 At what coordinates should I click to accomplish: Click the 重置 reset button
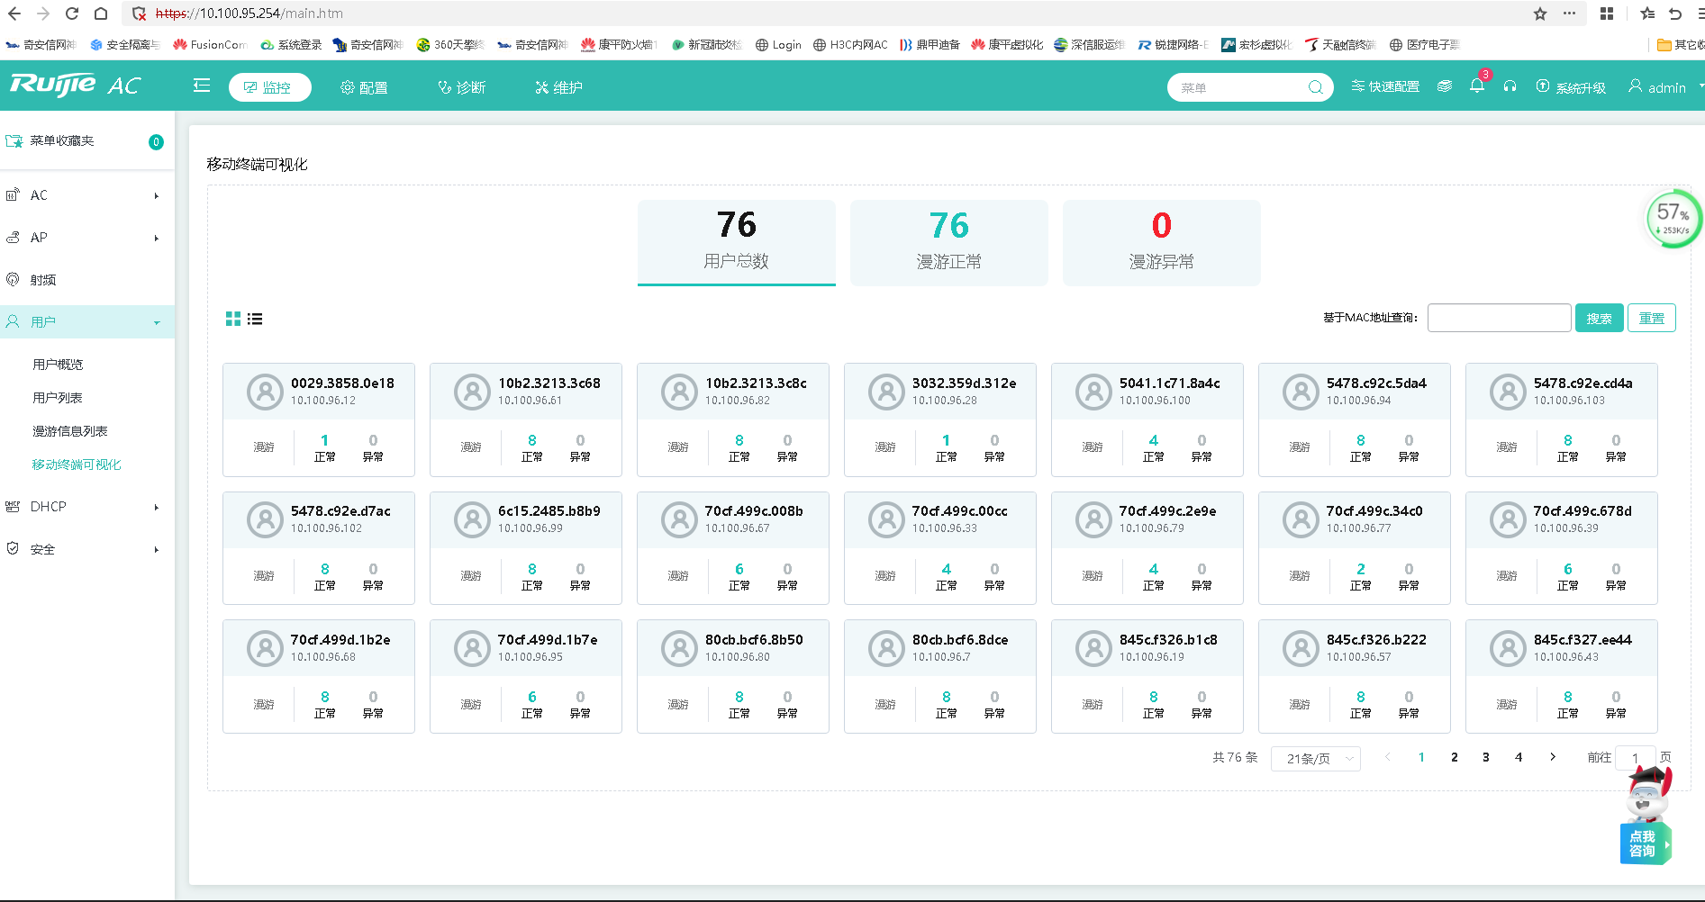1651,318
